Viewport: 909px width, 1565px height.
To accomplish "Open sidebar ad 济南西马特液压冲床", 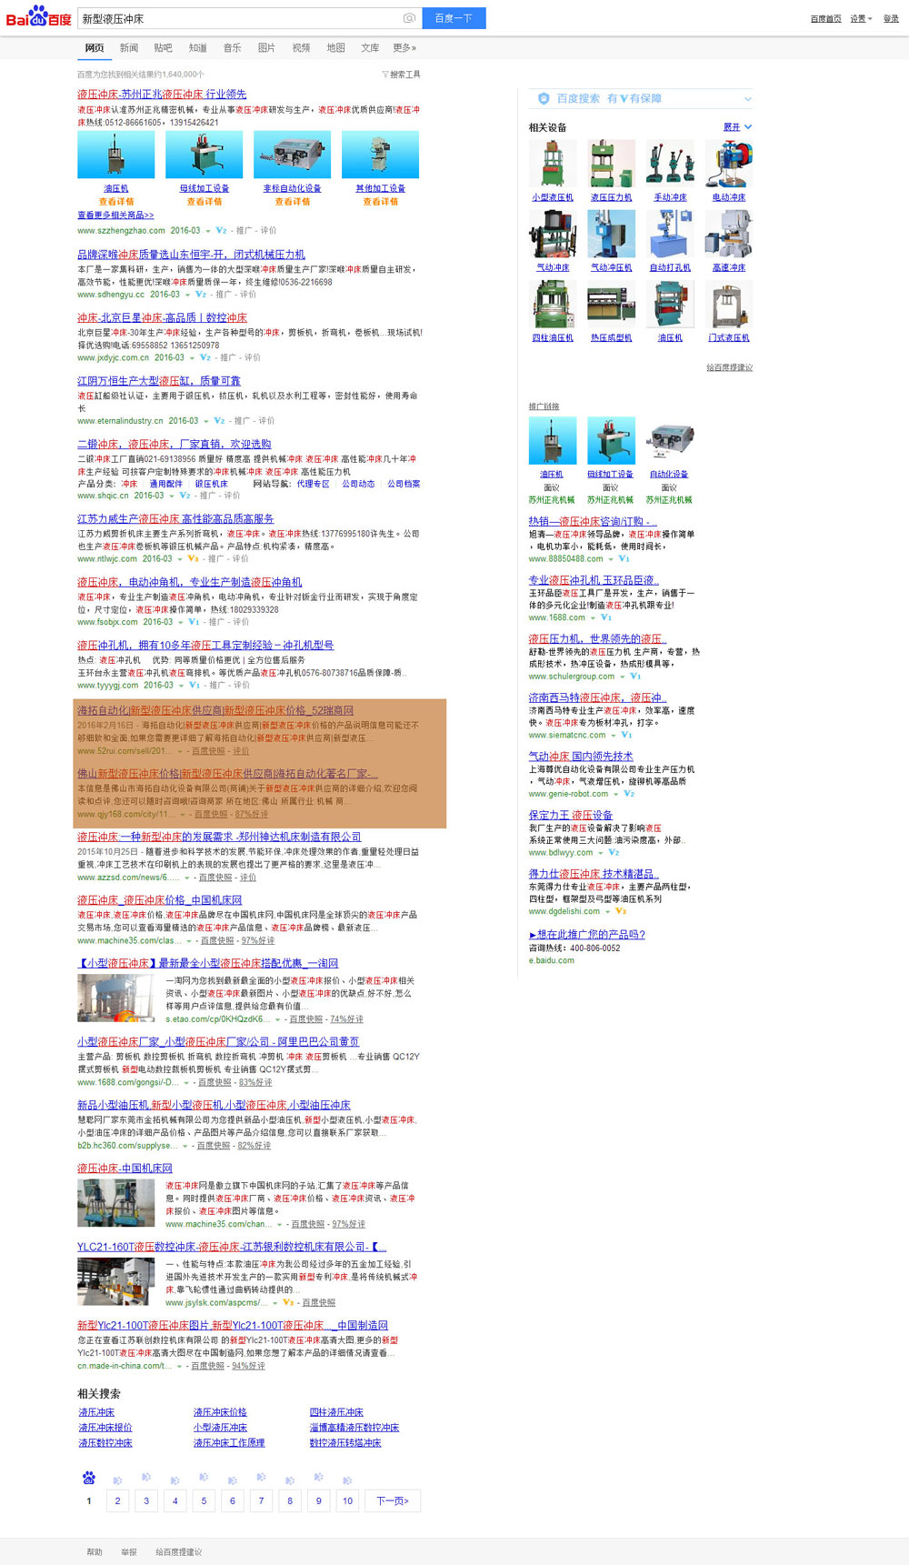I will pos(595,697).
